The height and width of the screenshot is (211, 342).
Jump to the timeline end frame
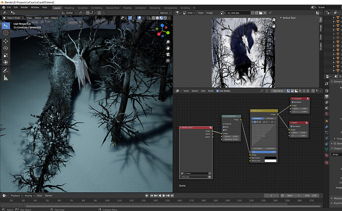pos(172,196)
